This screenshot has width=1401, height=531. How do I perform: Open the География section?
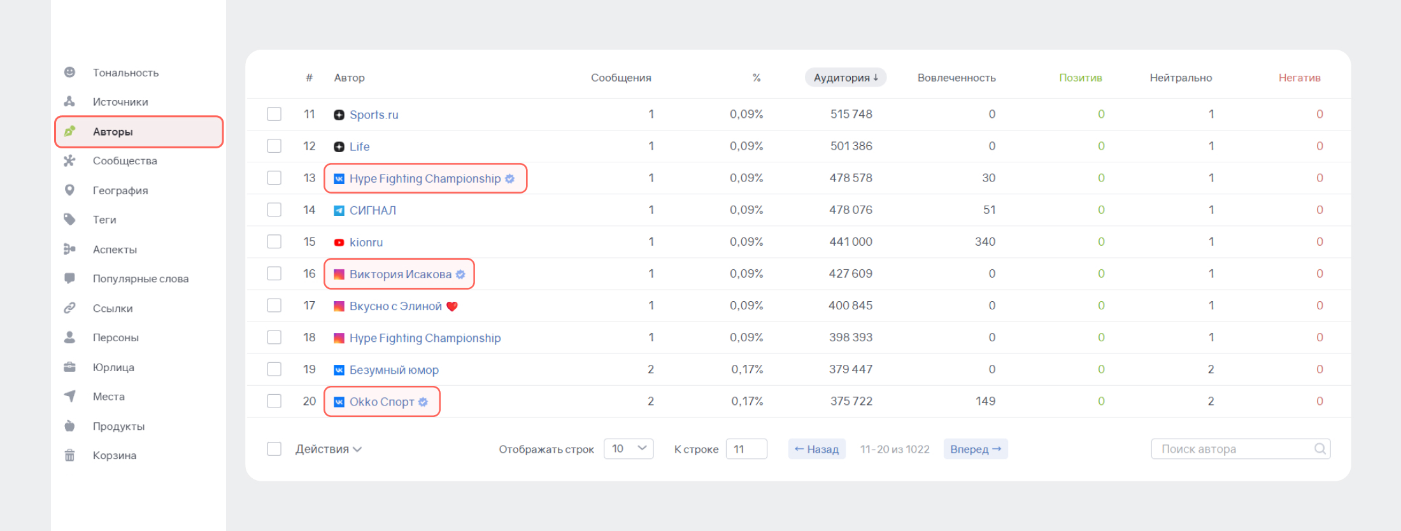coord(120,190)
